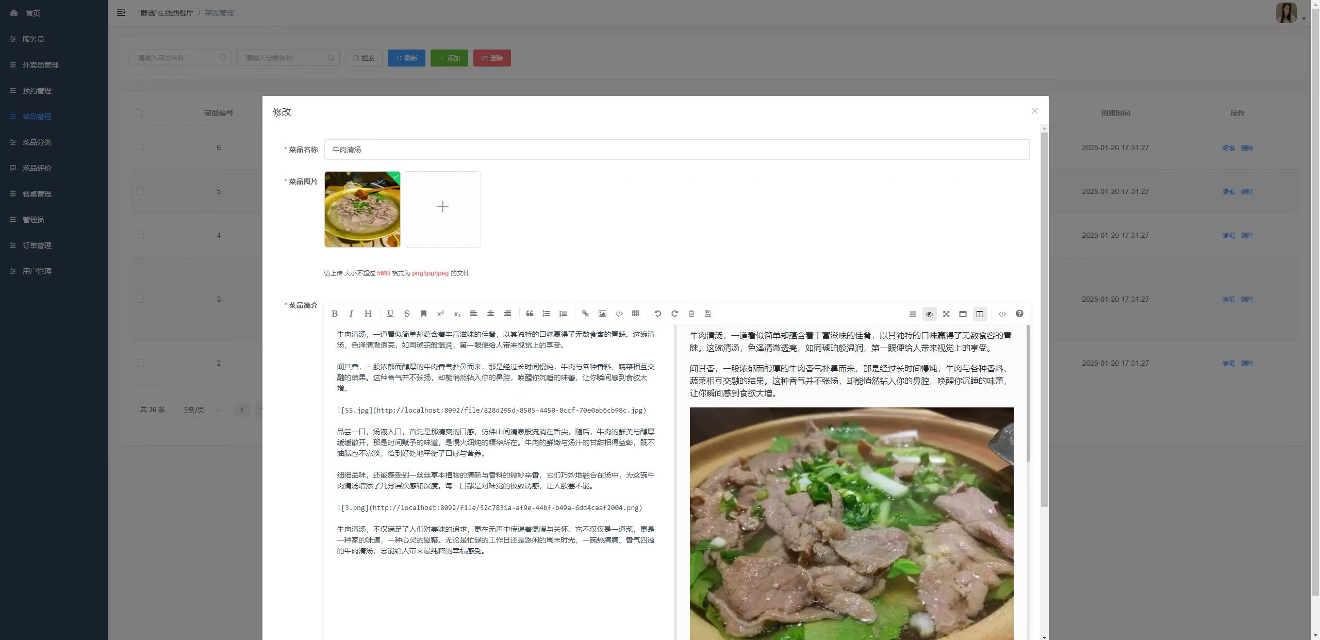Redo the last undone edit

(674, 314)
